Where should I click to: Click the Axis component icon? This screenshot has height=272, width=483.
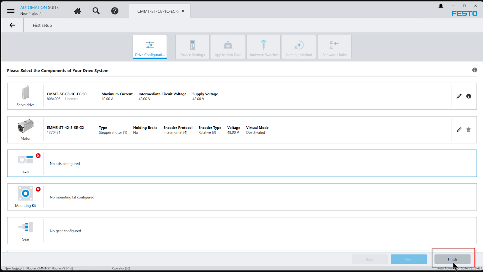click(25, 160)
